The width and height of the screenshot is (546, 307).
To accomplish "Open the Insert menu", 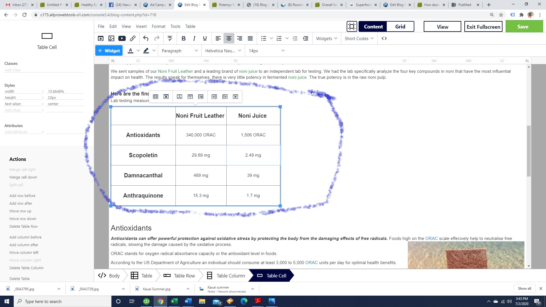I will click(x=141, y=26).
